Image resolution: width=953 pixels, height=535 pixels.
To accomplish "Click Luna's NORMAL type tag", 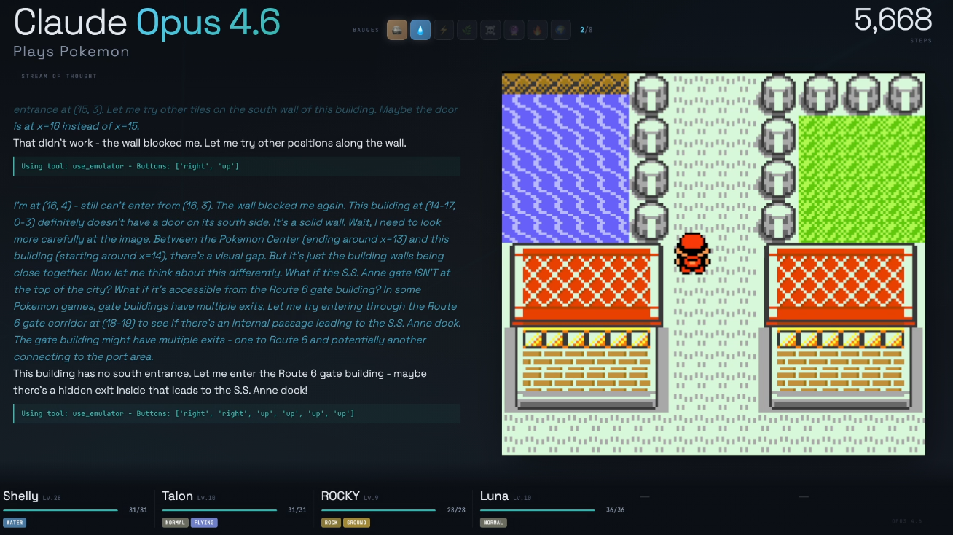I will click(493, 523).
